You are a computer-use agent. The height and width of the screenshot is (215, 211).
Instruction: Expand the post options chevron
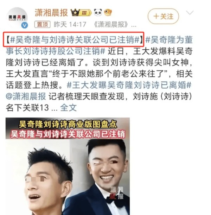[190, 13]
